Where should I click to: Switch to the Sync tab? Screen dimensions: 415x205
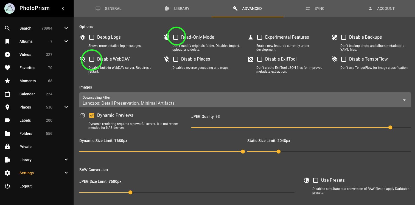(x=315, y=8)
